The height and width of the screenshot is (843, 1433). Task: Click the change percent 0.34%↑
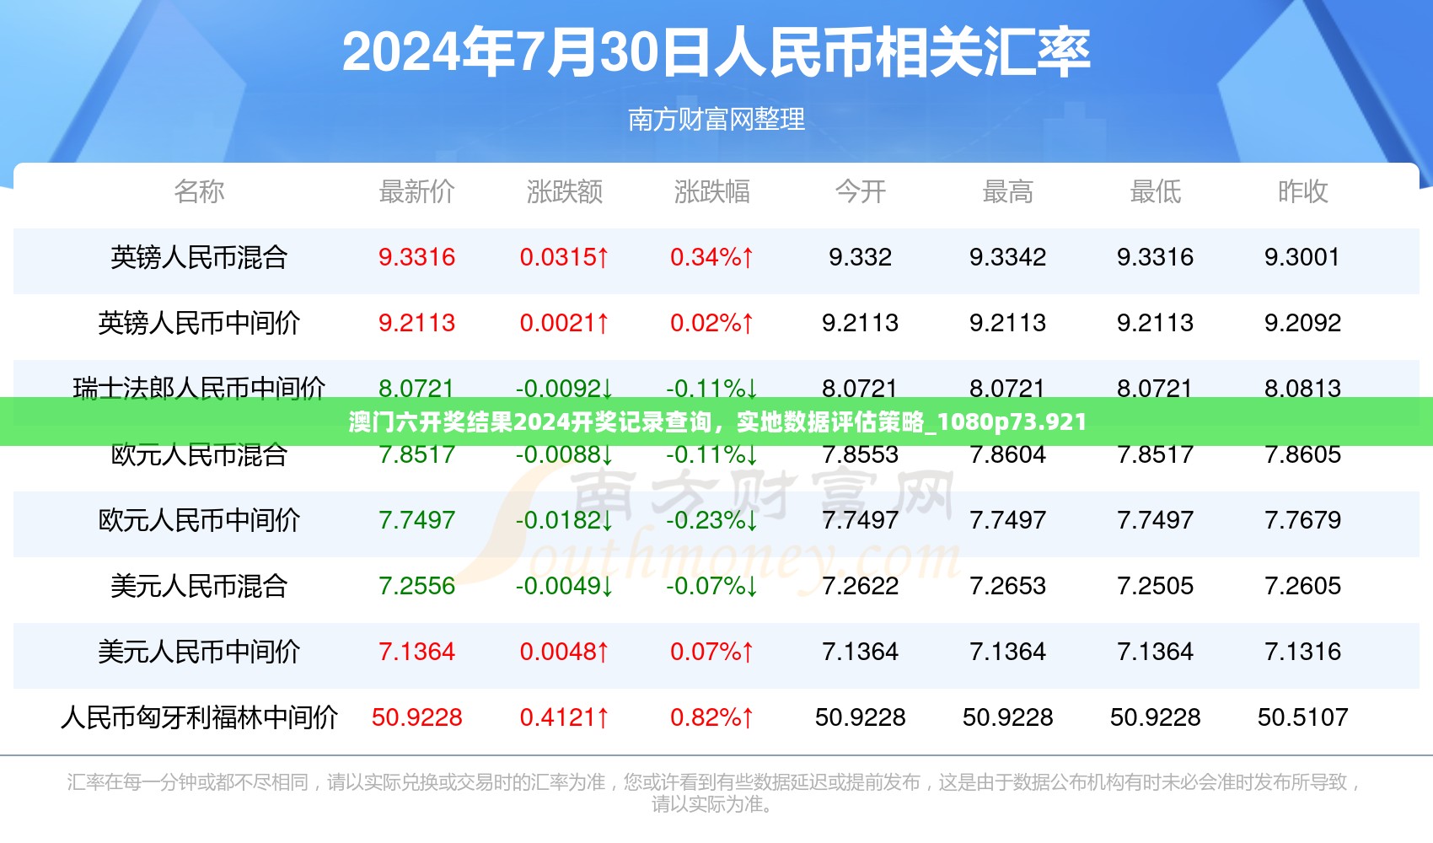pos(712,257)
